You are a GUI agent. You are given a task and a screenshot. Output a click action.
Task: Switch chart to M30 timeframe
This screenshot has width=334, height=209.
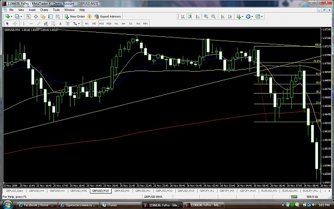click(x=109, y=24)
